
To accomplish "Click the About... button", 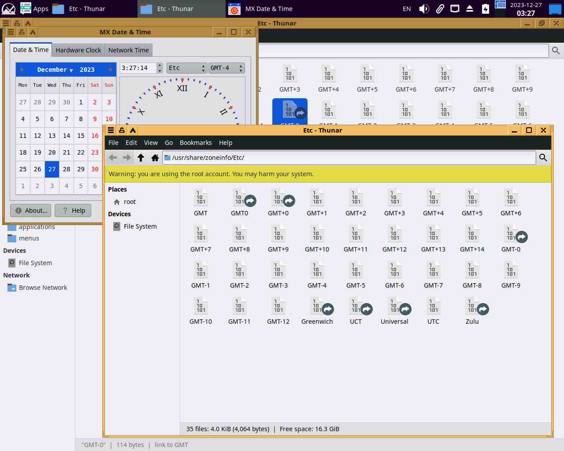I will click(31, 211).
